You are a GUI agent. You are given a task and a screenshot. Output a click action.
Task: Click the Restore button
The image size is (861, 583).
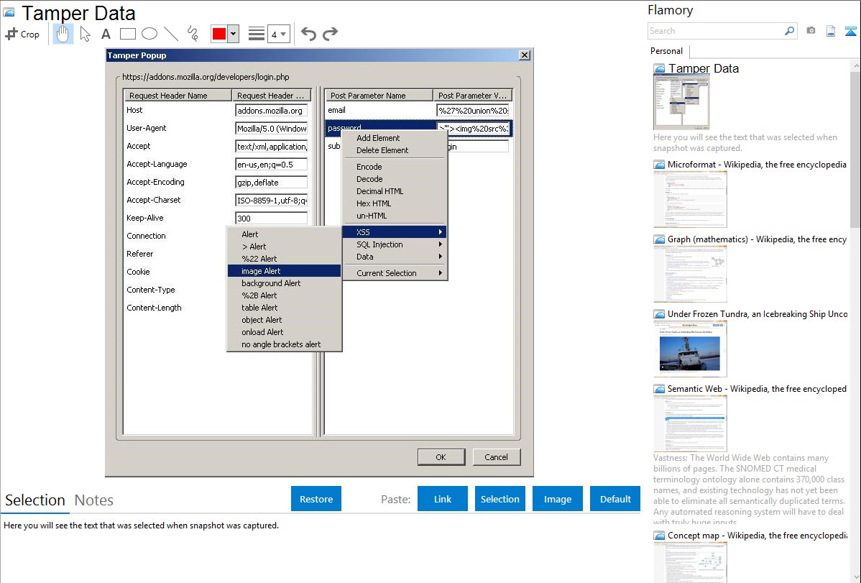[316, 498]
